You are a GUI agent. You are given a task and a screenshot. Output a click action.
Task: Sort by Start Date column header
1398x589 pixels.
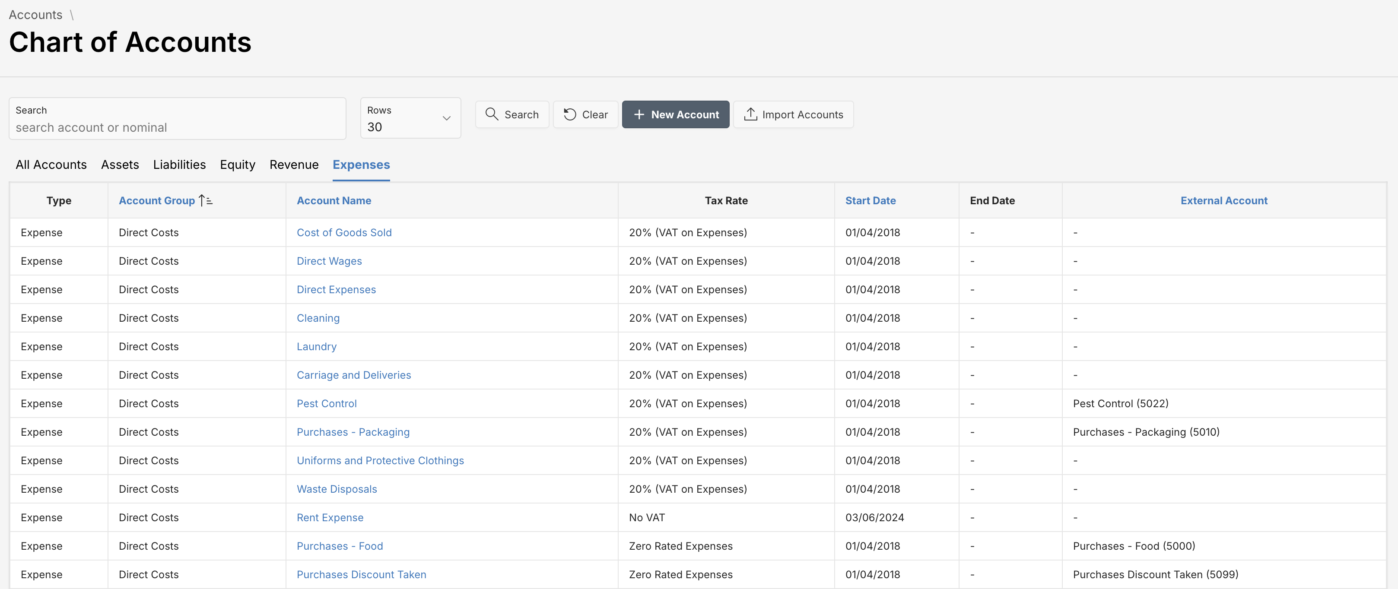click(870, 201)
